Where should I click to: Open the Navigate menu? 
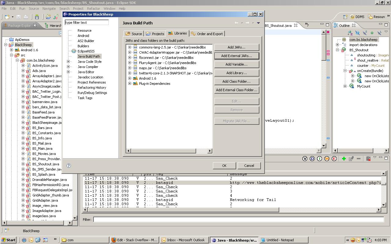49,9
